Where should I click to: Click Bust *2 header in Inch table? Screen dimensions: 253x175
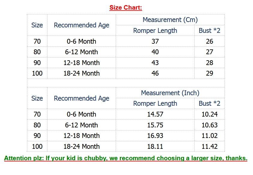click(209, 104)
